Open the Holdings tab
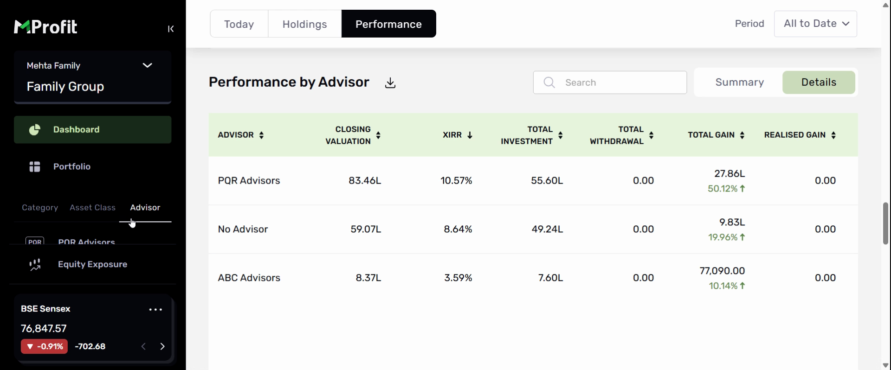Screen dimensions: 891x370 304,24
